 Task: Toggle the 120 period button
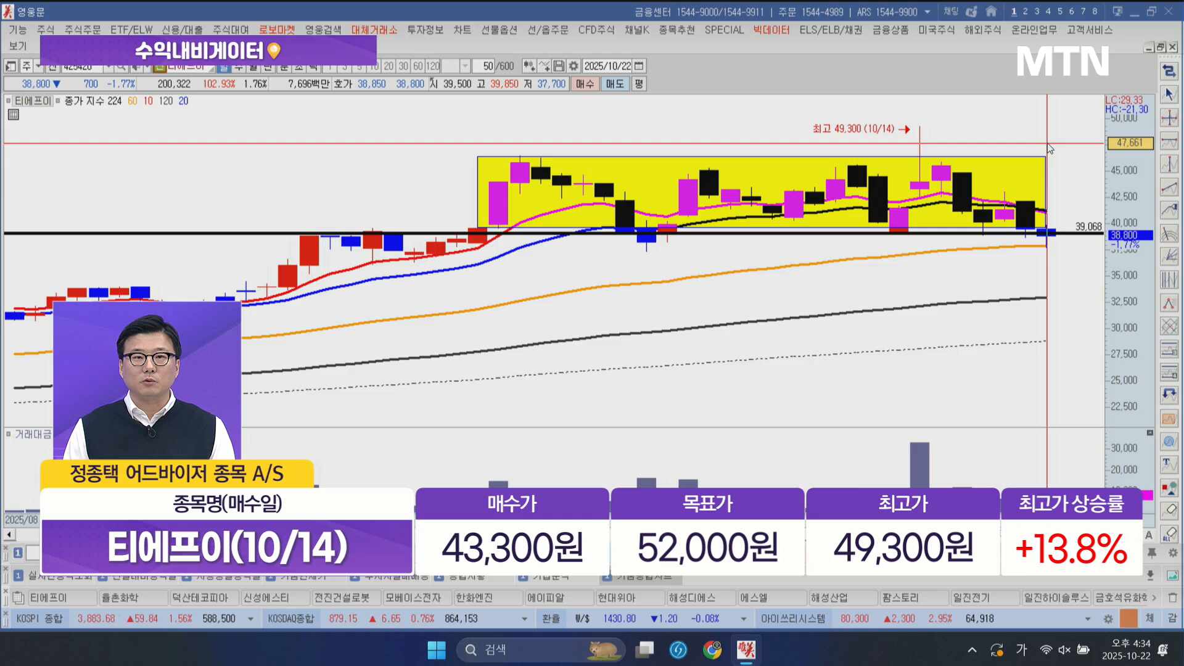coord(432,66)
